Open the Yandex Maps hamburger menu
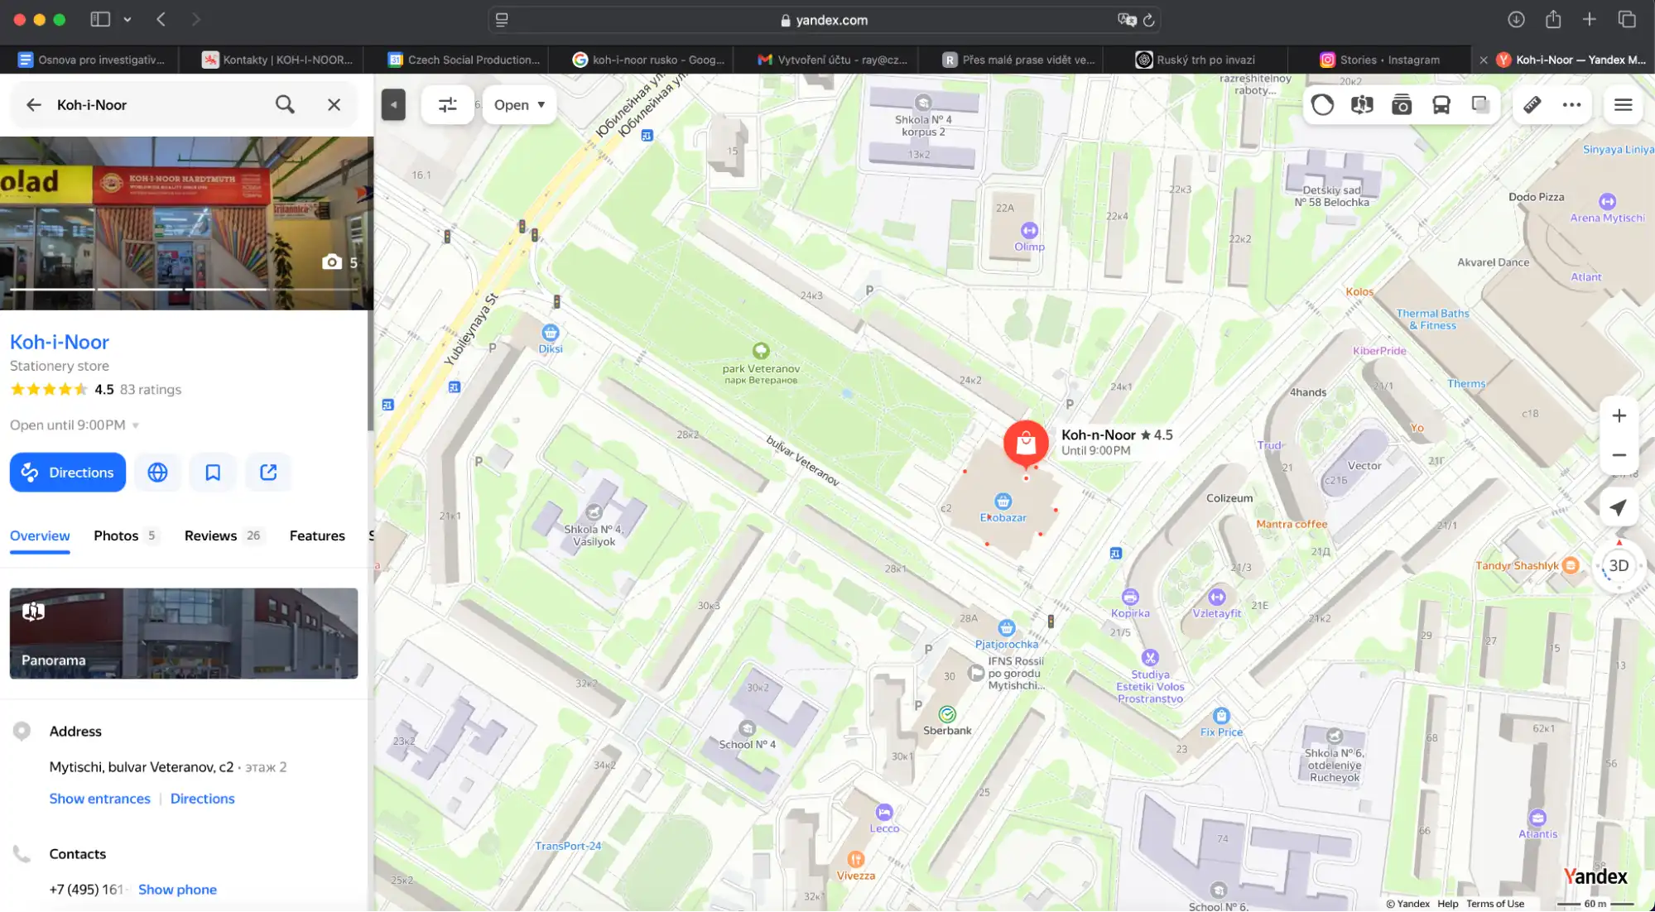The width and height of the screenshot is (1655, 912). pyautogui.click(x=1623, y=105)
